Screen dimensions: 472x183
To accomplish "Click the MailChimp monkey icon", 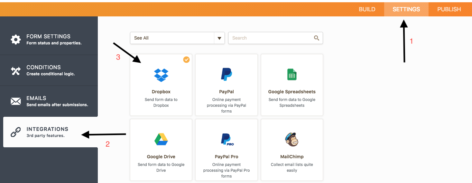I will point(292,139).
